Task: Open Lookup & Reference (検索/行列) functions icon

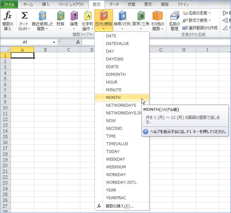Action: 122,16
